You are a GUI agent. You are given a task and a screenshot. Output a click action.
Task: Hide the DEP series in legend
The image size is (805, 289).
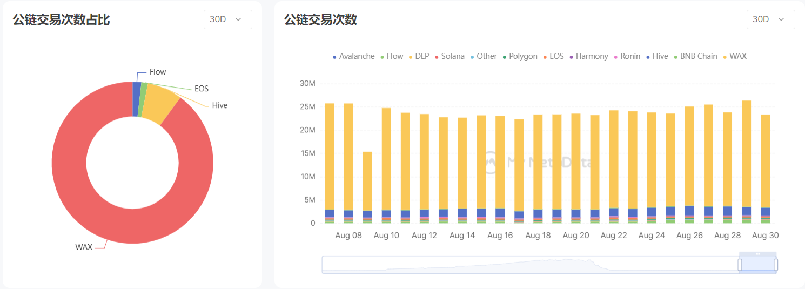(418, 56)
